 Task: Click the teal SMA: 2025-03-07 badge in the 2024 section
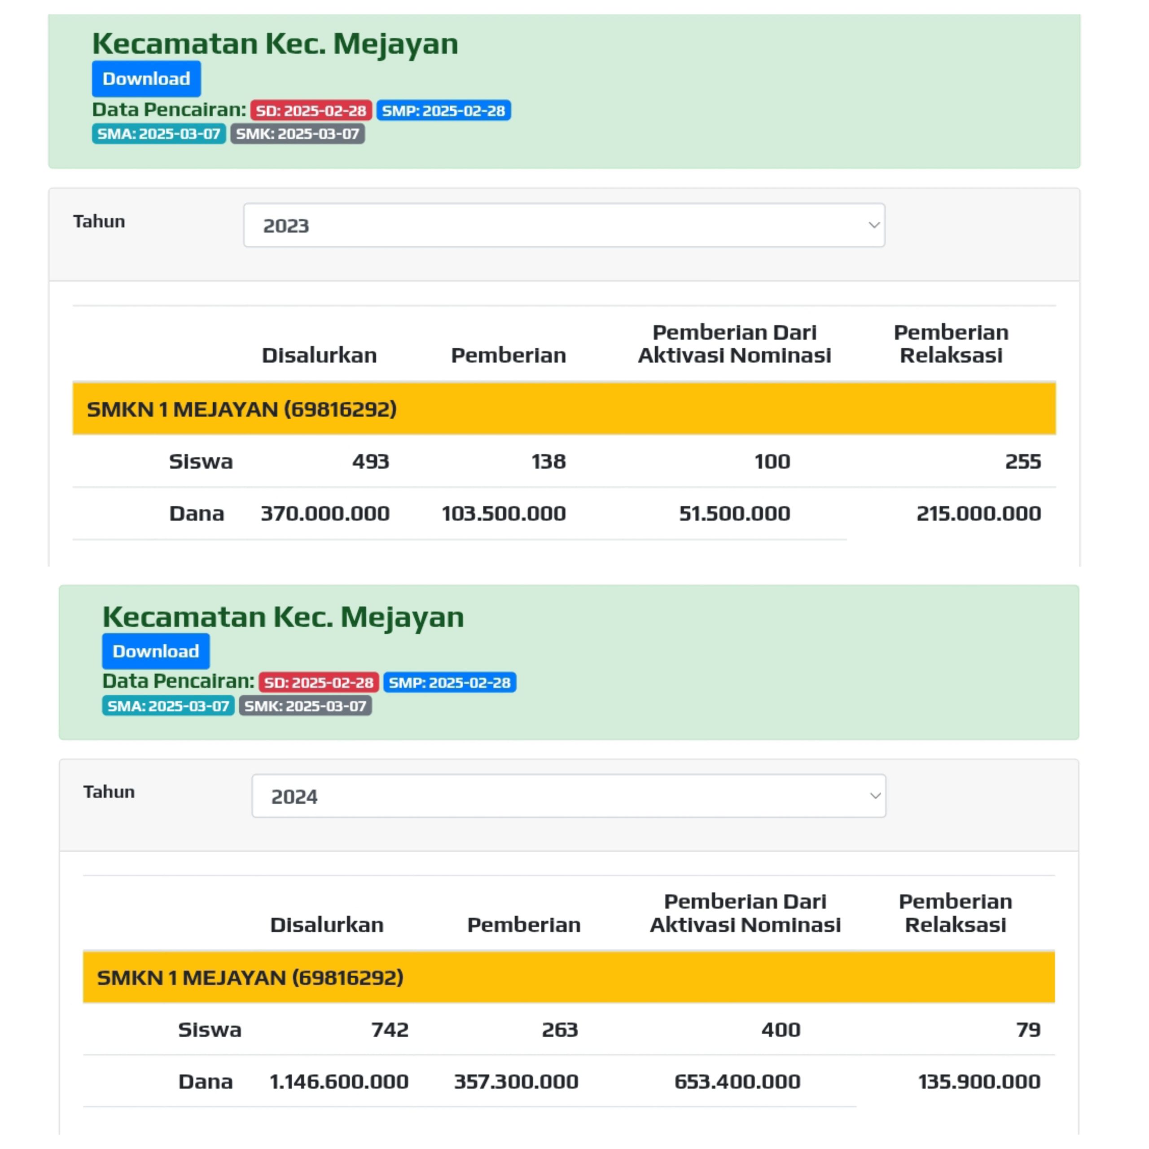pyautogui.click(x=168, y=706)
